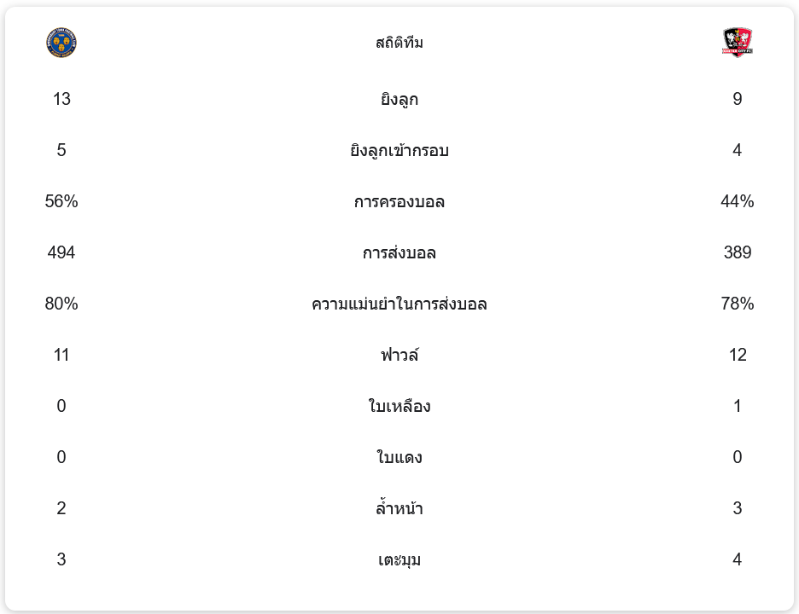Click the blue and yellow home team crest

point(61,43)
